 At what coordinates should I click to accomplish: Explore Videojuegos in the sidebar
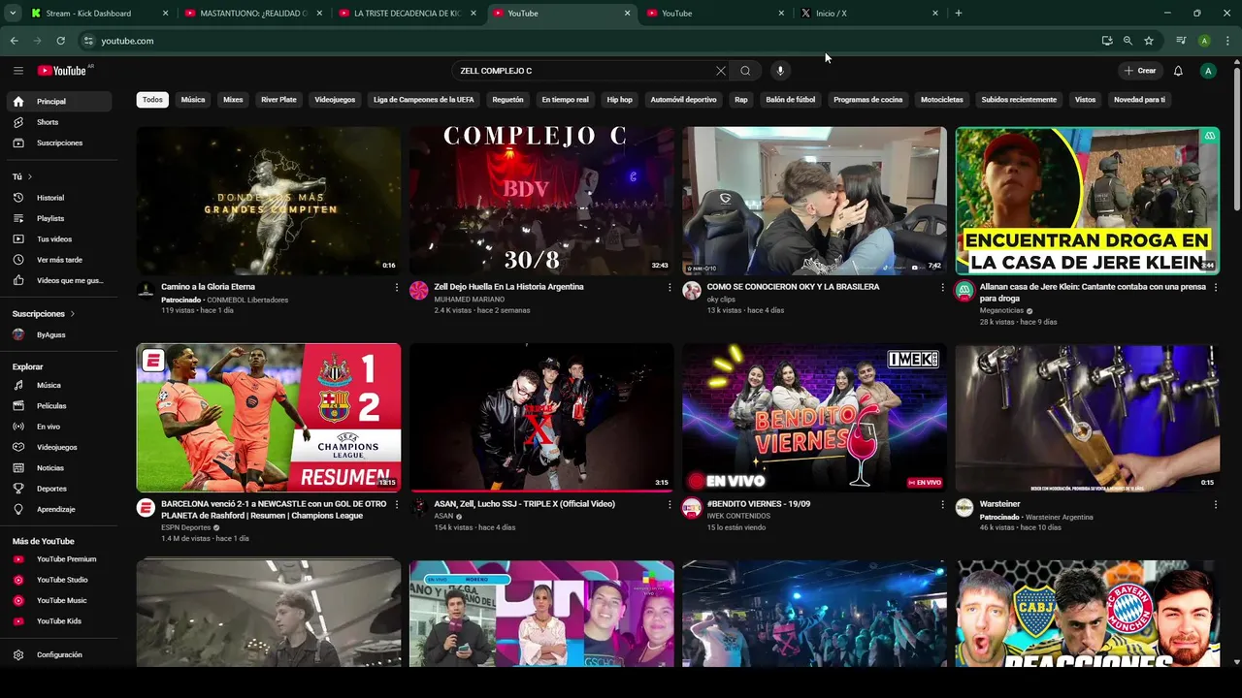58,447
